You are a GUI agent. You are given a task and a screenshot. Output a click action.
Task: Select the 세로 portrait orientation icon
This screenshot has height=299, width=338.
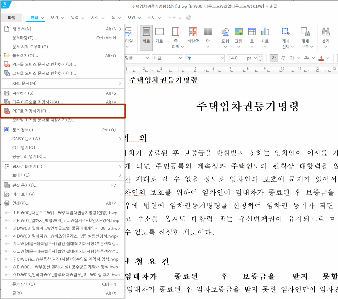coord(146,32)
